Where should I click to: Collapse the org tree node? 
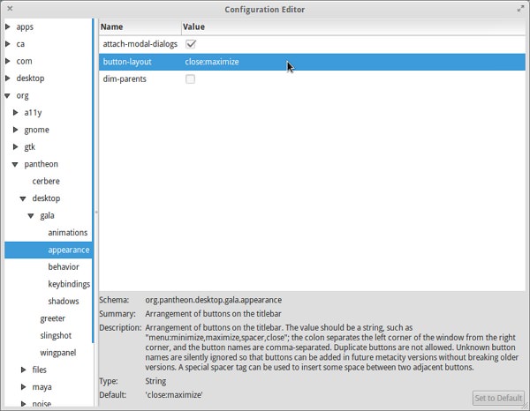pos(7,96)
